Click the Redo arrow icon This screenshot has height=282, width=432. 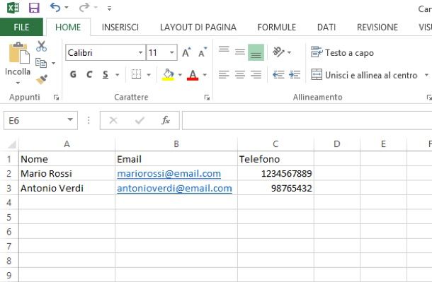pos(84,7)
